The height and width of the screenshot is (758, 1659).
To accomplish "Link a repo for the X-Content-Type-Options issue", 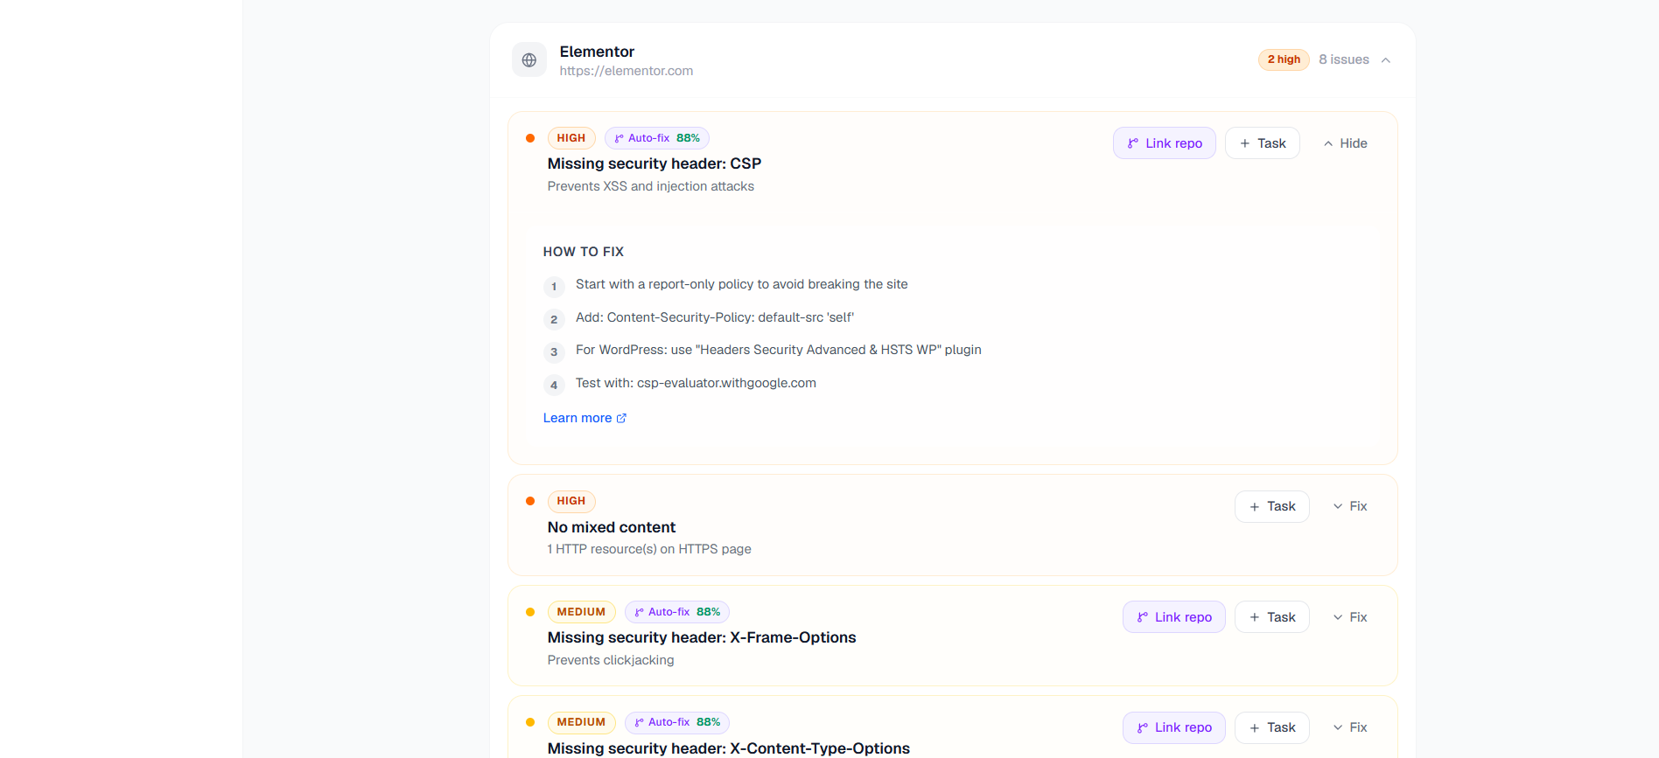I will pyautogui.click(x=1174, y=727).
